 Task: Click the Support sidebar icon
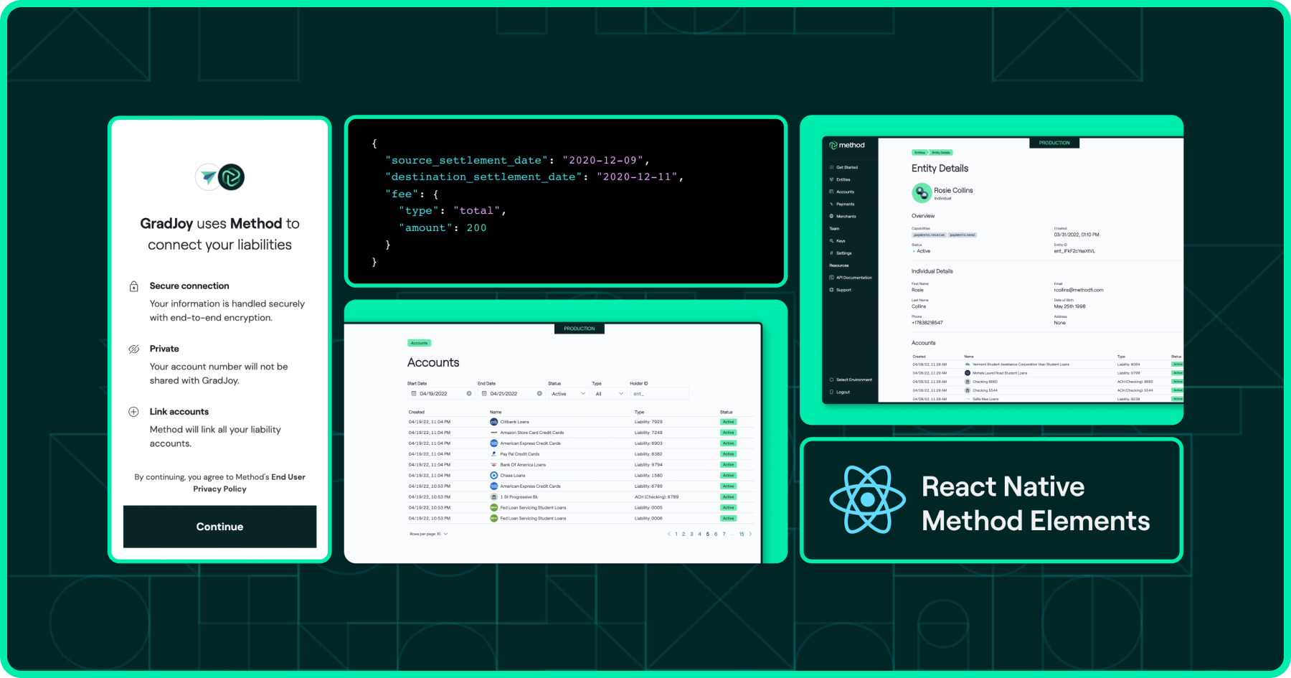(x=831, y=290)
